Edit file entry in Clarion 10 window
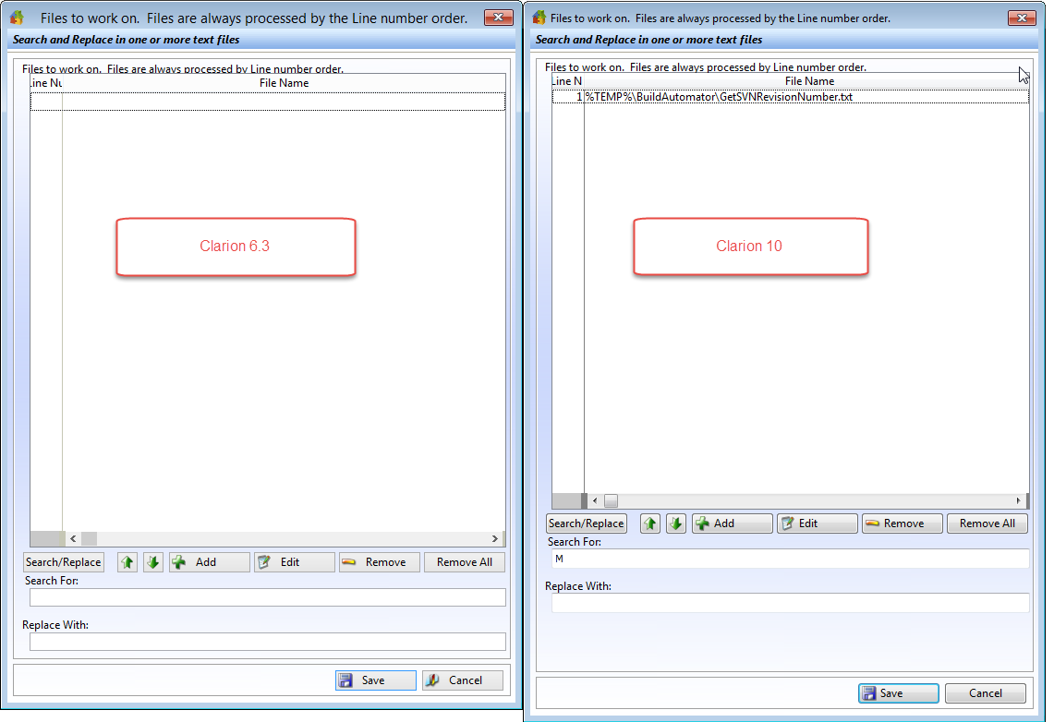This screenshot has width=1054, height=722. [x=818, y=523]
